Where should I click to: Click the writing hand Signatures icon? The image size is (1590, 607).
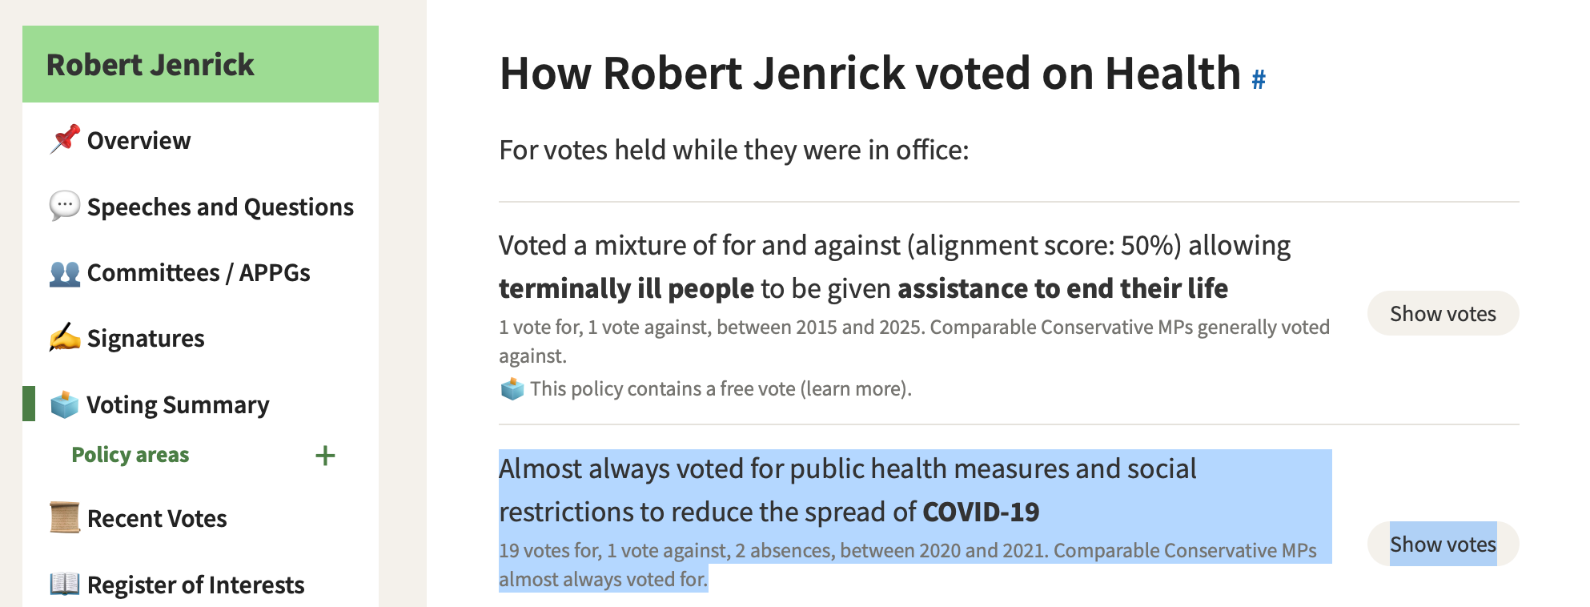pos(65,338)
